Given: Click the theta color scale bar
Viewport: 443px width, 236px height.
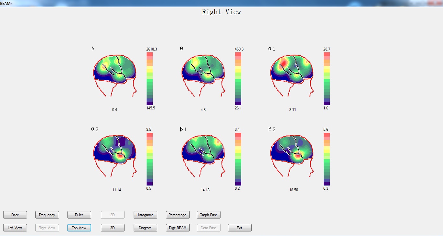Looking at the screenshot, I should [x=238, y=79].
